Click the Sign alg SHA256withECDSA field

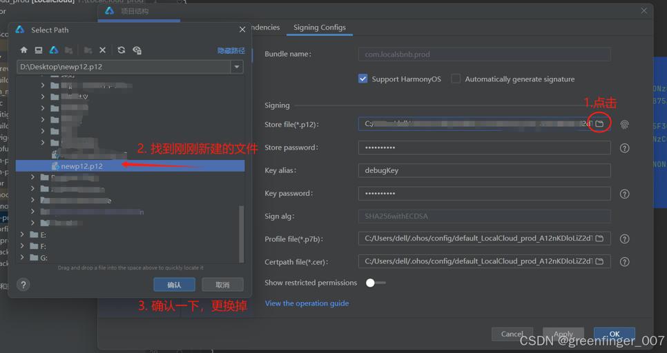click(x=485, y=216)
